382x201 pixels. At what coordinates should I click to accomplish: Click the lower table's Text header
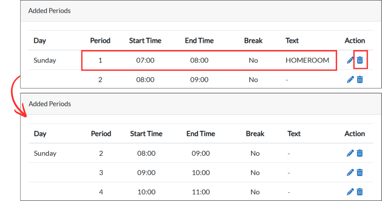tap(294, 134)
